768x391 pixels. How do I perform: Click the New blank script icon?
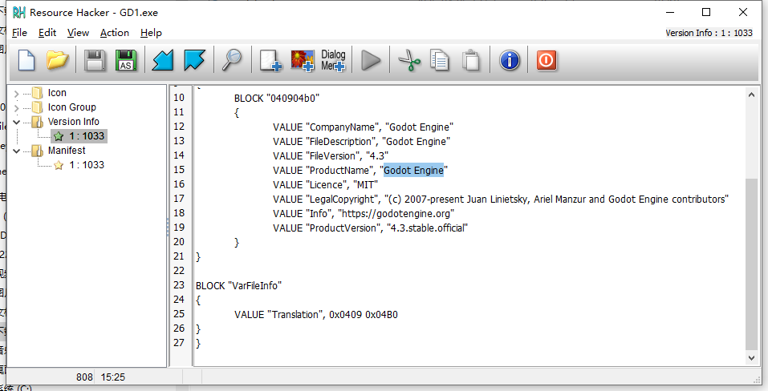pyautogui.click(x=27, y=60)
